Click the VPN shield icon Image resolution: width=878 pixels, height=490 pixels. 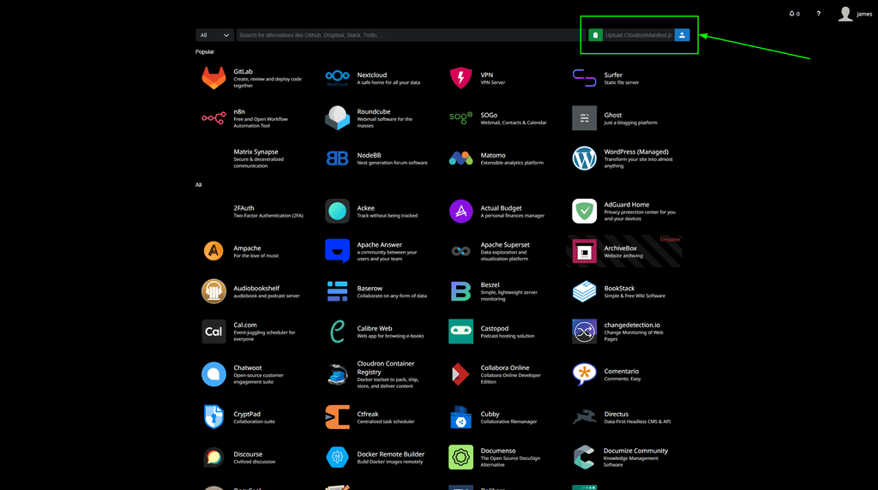[x=460, y=78]
